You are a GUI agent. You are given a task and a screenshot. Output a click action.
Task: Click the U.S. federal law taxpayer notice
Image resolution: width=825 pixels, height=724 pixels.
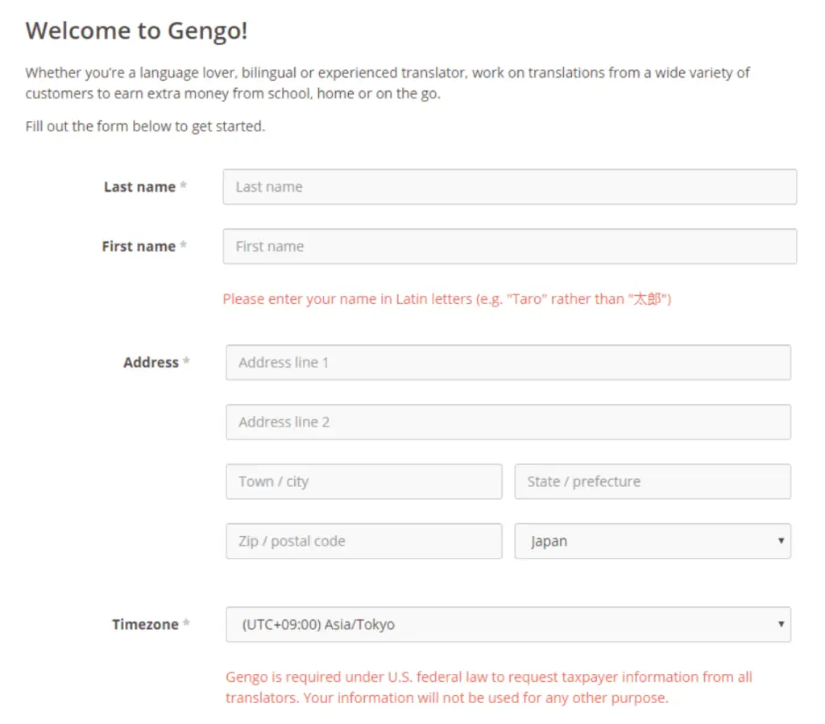click(x=489, y=687)
